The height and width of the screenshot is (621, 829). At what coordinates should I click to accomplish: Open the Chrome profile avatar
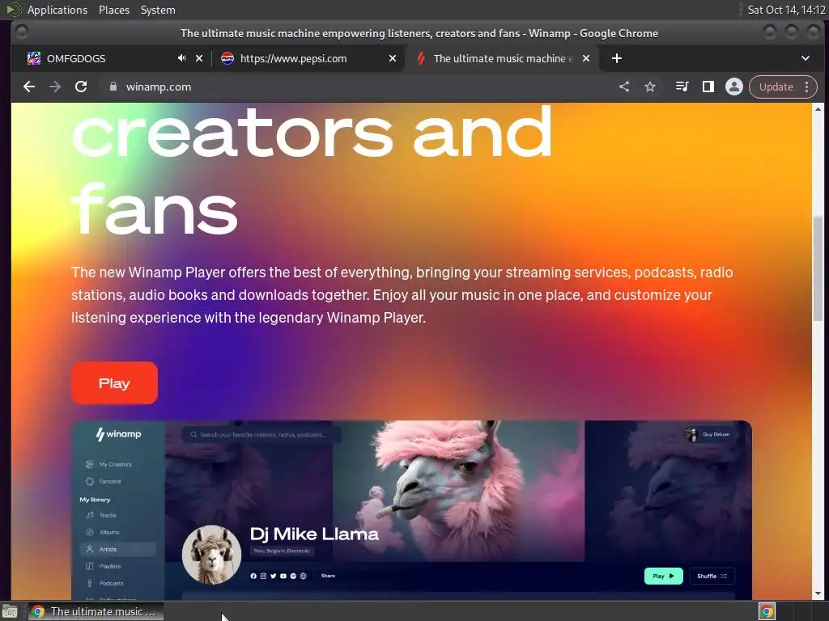point(733,87)
